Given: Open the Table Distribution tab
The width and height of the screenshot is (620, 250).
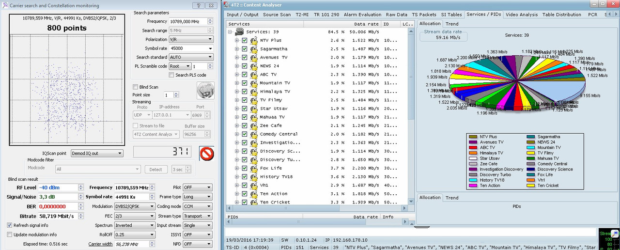Looking at the screenshot, I should point(562,15).
